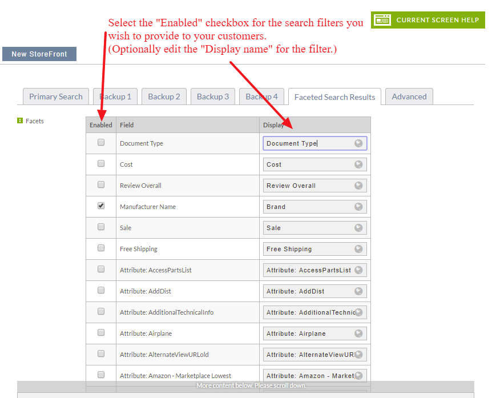Click the Attribute: AlternateViewURLold field name text
Image resolution: width=492 pixels, height=398 pixels.
(x=164, y=355)
